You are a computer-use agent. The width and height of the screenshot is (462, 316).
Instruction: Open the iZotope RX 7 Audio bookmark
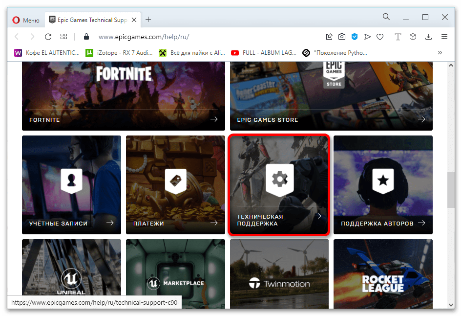coord(119,53)
